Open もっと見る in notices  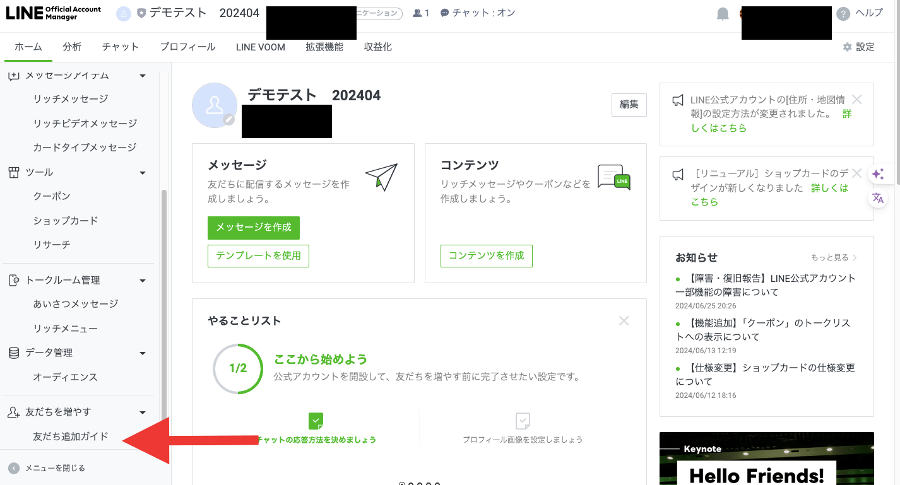click(834, 258)
